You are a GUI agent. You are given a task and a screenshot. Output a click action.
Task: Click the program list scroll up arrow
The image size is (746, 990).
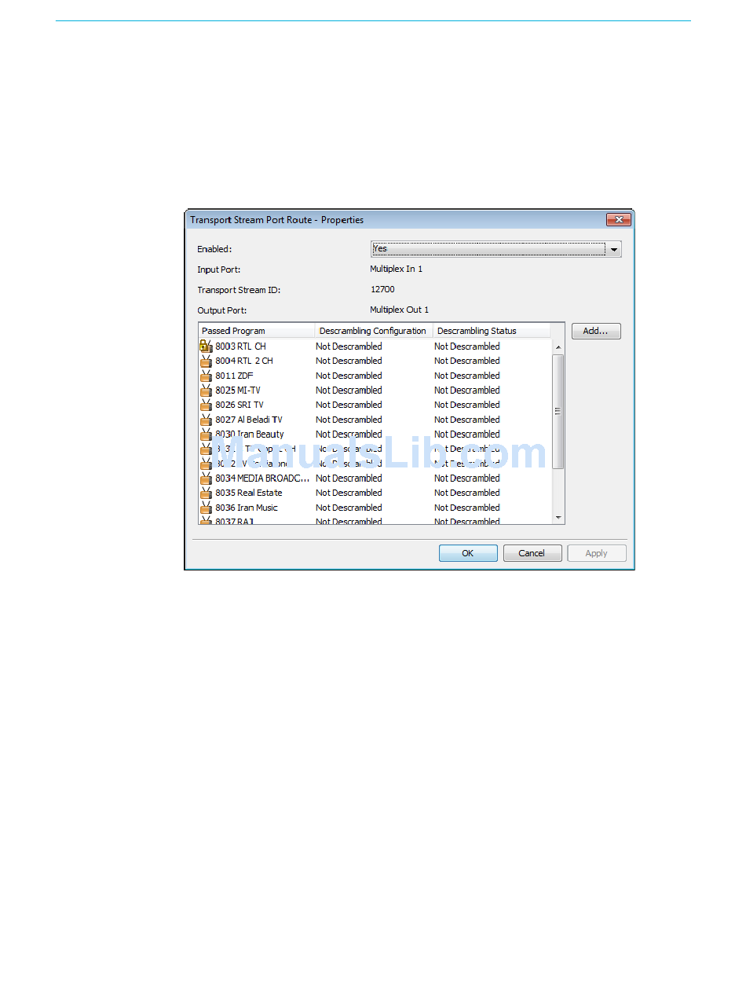click(x=558, y=347)
